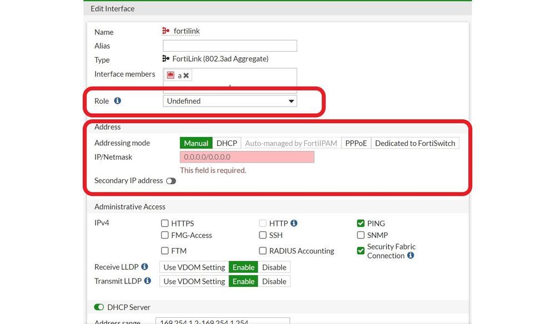
Task: Click the red port icon of member a
Action: pyautogui.click(x=171, y=75)
